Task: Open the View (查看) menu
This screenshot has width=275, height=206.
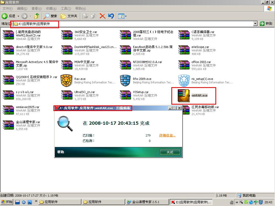Action: pyautogui.click(x=37, y=8)
